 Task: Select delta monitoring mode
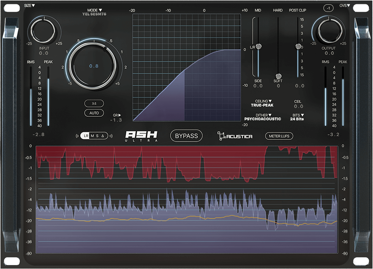103,136
